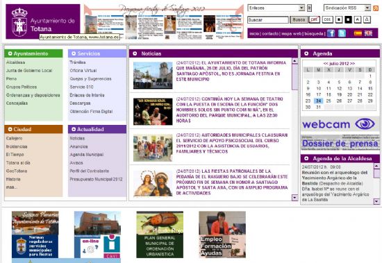Switch language via Spanish flag
Image resolution: width=382 pixels, height=263 pixels.
pos(358,33)
